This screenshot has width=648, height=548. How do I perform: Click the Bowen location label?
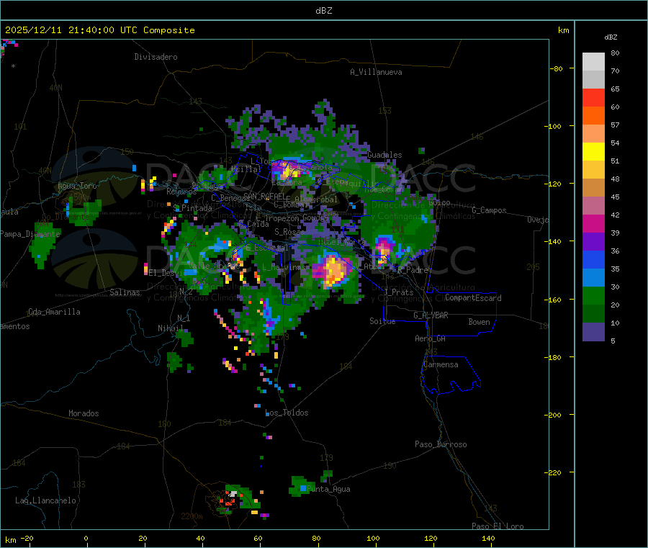(x=479, y=322)
